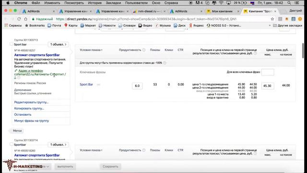The height and width of the screenshot is (173, 307).
Task: Open Notification Center list icon
Action: [x=297, y=3]
